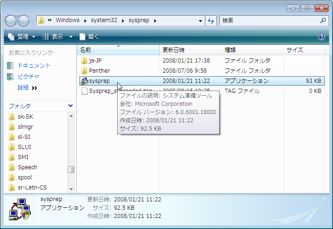
Task: Open address bar history dropdown
Action: coord(200,21)
